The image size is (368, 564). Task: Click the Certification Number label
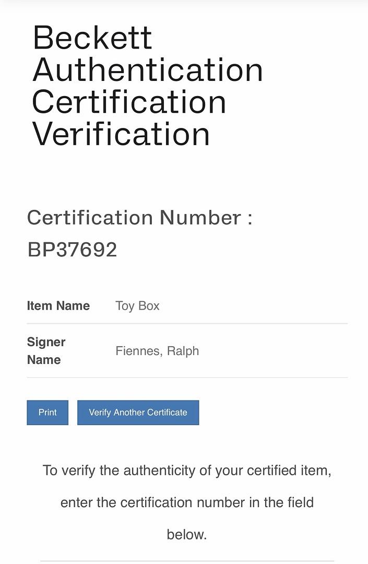pyautogui.click(x=139, y=218)
